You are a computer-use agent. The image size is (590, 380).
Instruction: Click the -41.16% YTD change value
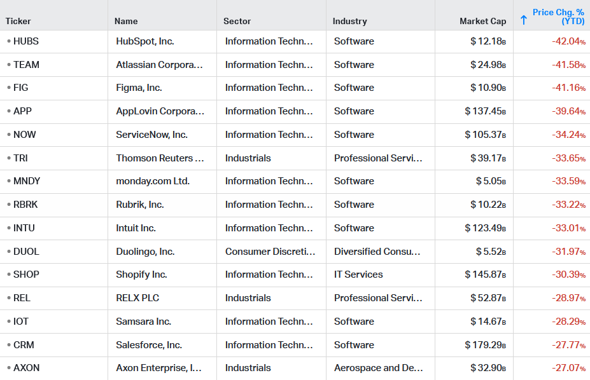tap(568, 88)
